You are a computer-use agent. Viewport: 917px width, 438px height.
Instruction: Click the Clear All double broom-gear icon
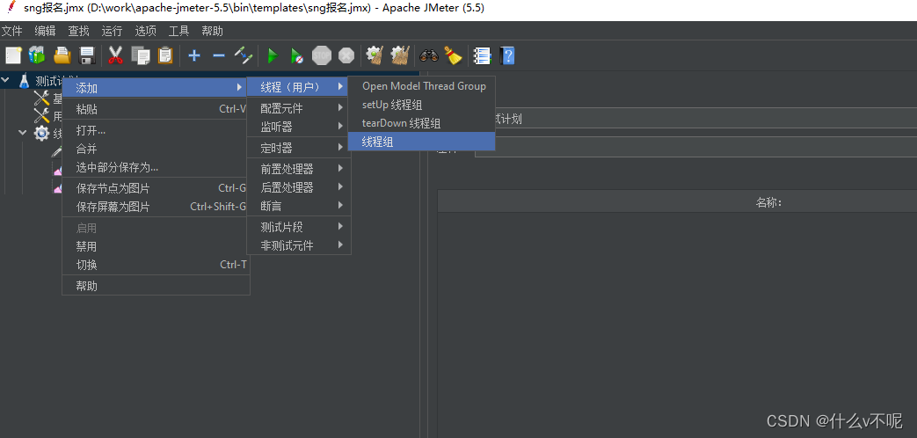(400, 55)
